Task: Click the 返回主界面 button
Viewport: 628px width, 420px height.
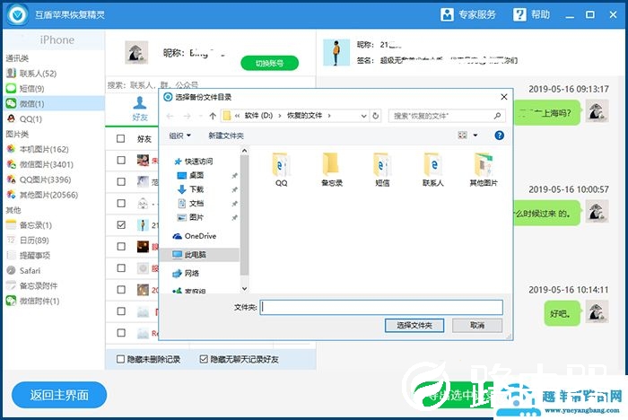Action: 59,395
